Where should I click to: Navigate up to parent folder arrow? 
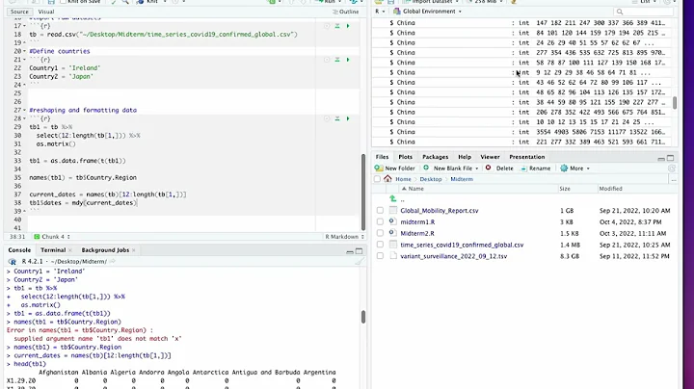pyautogui.click(x=393, y=199)
